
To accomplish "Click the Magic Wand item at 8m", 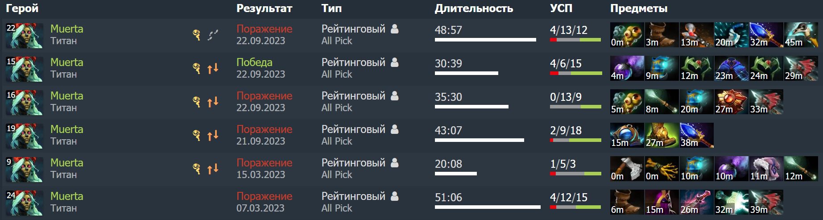I will pyautogui.click(x=662, y=102).
